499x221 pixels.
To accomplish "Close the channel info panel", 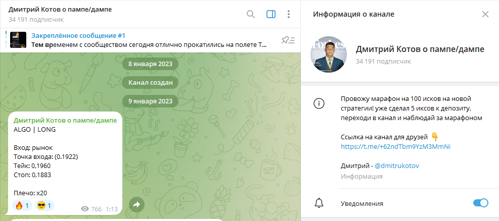I will [x=485, y=14].
